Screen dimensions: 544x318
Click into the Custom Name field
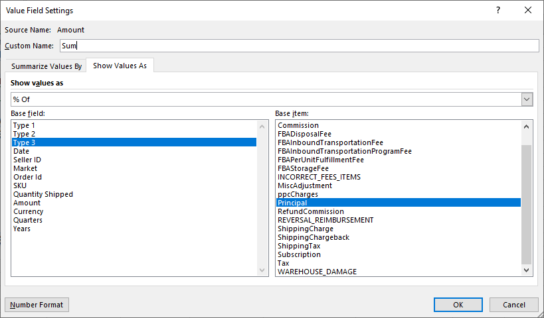tap(300, 46)
